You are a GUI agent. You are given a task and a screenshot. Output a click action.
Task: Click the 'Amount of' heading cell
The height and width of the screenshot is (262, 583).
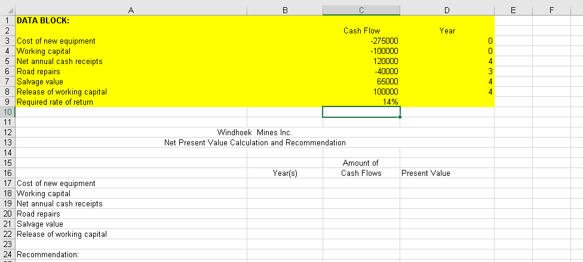click(x=361, y=163)
